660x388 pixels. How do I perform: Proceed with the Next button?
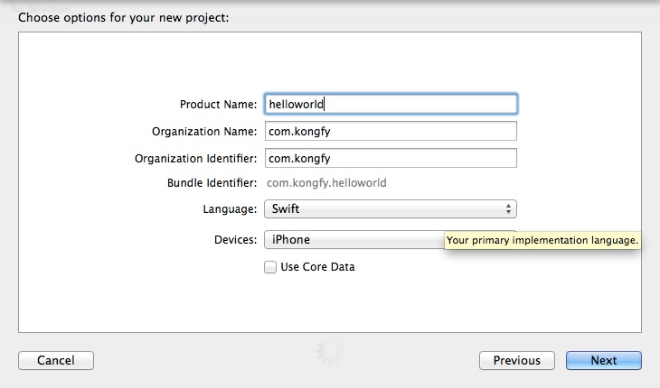604,361
